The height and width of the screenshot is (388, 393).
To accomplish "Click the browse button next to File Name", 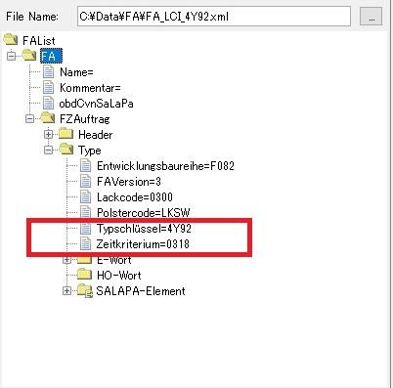I will (371, 16).
